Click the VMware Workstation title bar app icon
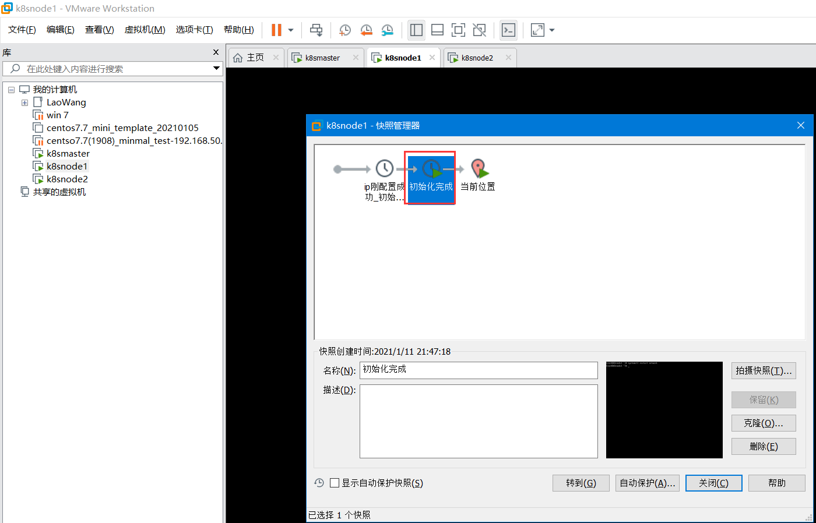The image size is (816, 523). [x=7, y=8]
